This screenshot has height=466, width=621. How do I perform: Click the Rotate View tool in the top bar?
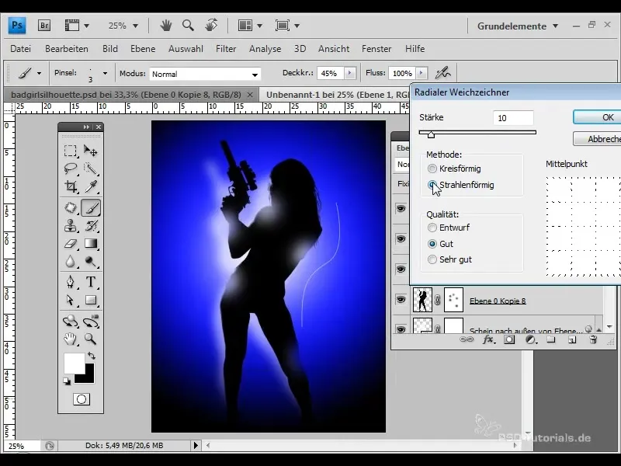click(211, 26)
